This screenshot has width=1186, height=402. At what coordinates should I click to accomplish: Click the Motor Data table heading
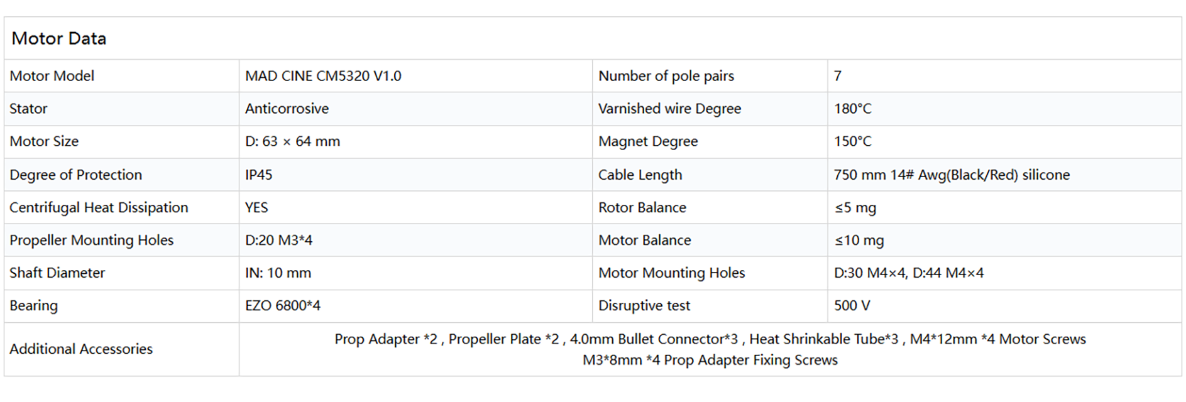(x=59, y=39)
